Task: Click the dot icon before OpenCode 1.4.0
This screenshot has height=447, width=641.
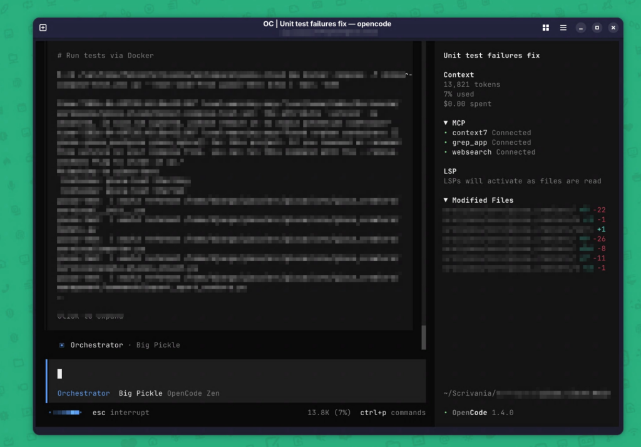Action: pyautogui.click(x=446, y=413)
